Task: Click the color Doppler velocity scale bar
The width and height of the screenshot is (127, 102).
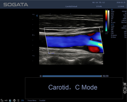Action: (x=106, y=21)
